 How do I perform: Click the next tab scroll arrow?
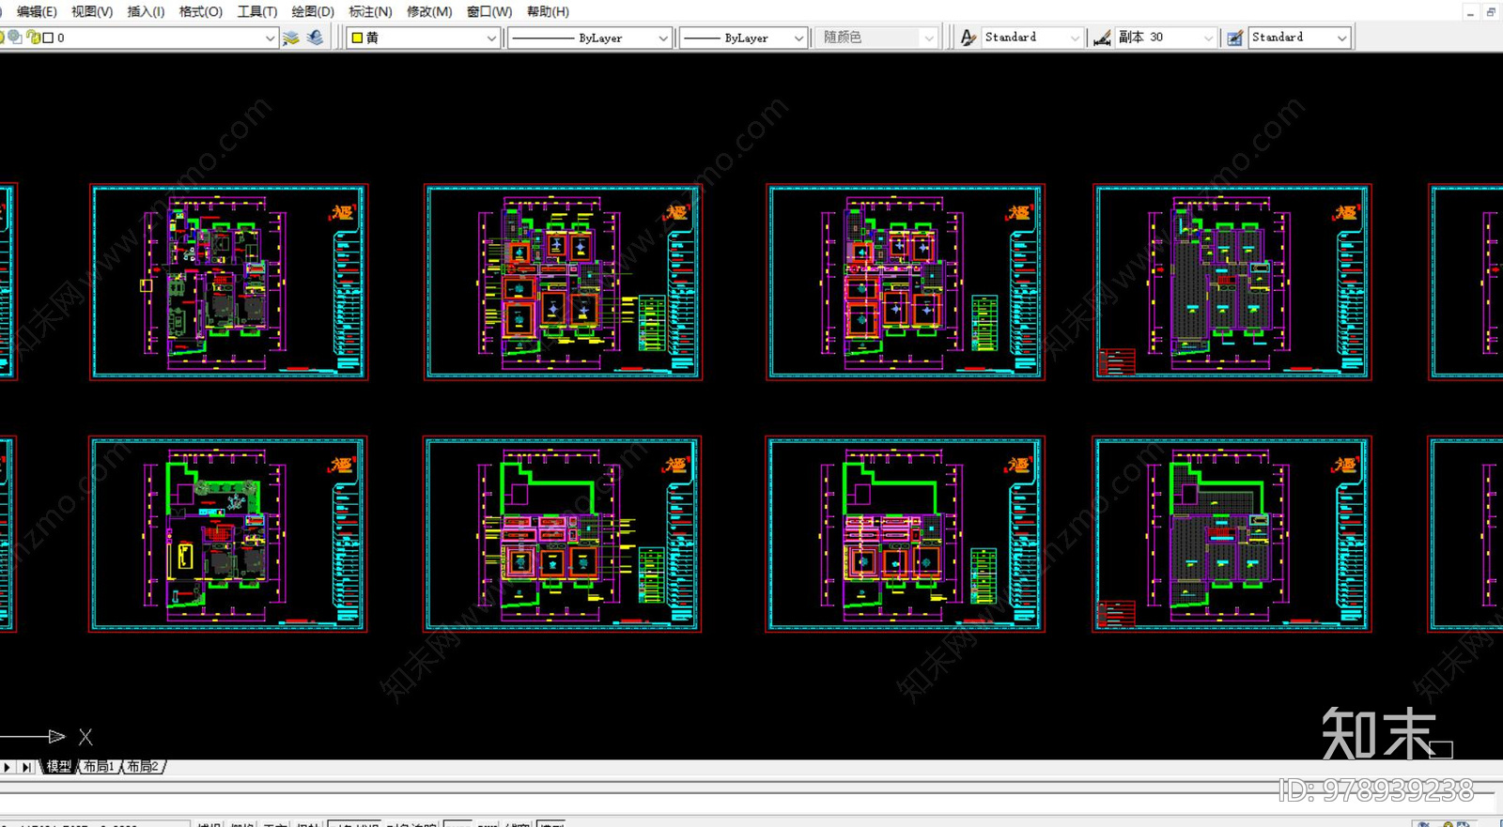[8, 767]
